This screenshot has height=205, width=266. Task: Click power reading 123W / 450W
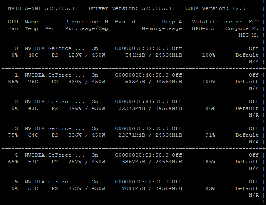87,55
